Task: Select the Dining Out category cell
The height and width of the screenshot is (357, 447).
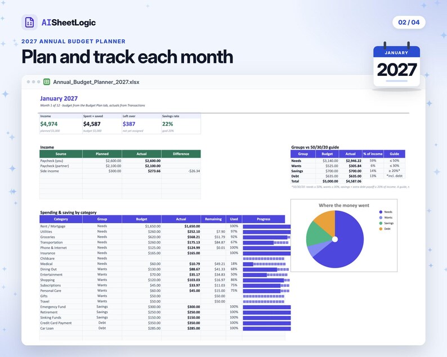Action: (61, 269)
